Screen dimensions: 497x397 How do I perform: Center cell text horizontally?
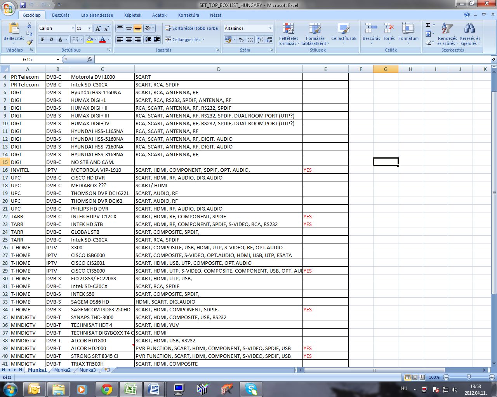129,40
